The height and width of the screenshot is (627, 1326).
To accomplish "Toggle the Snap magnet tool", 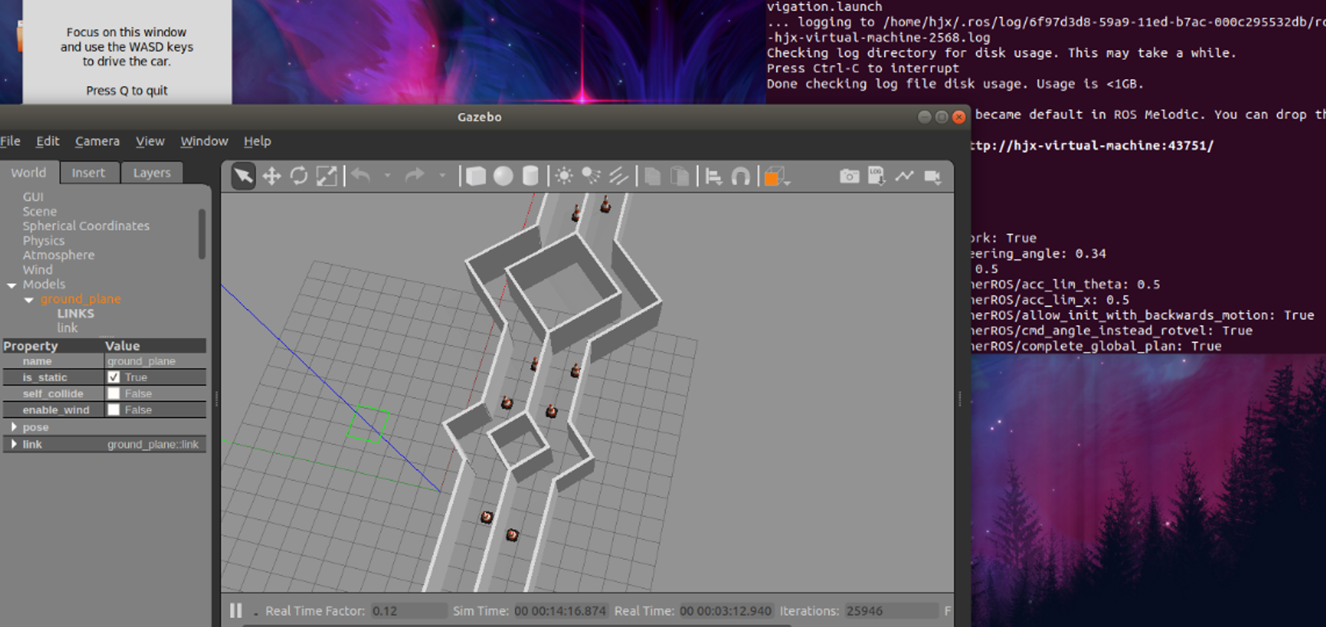I will 740,176.
